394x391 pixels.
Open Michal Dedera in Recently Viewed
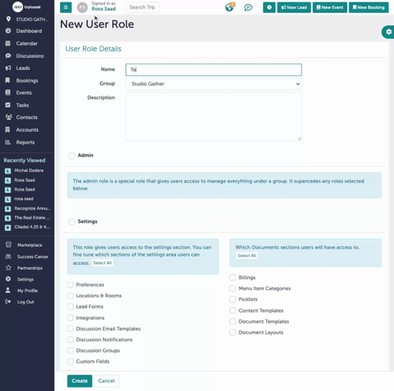pos(28,170)
